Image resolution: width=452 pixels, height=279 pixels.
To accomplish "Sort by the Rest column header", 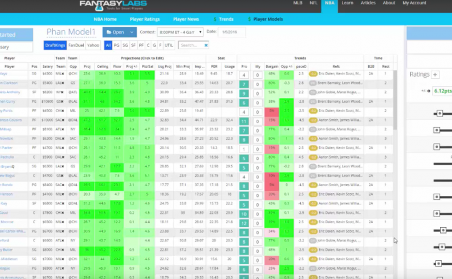I will (386, 67).
